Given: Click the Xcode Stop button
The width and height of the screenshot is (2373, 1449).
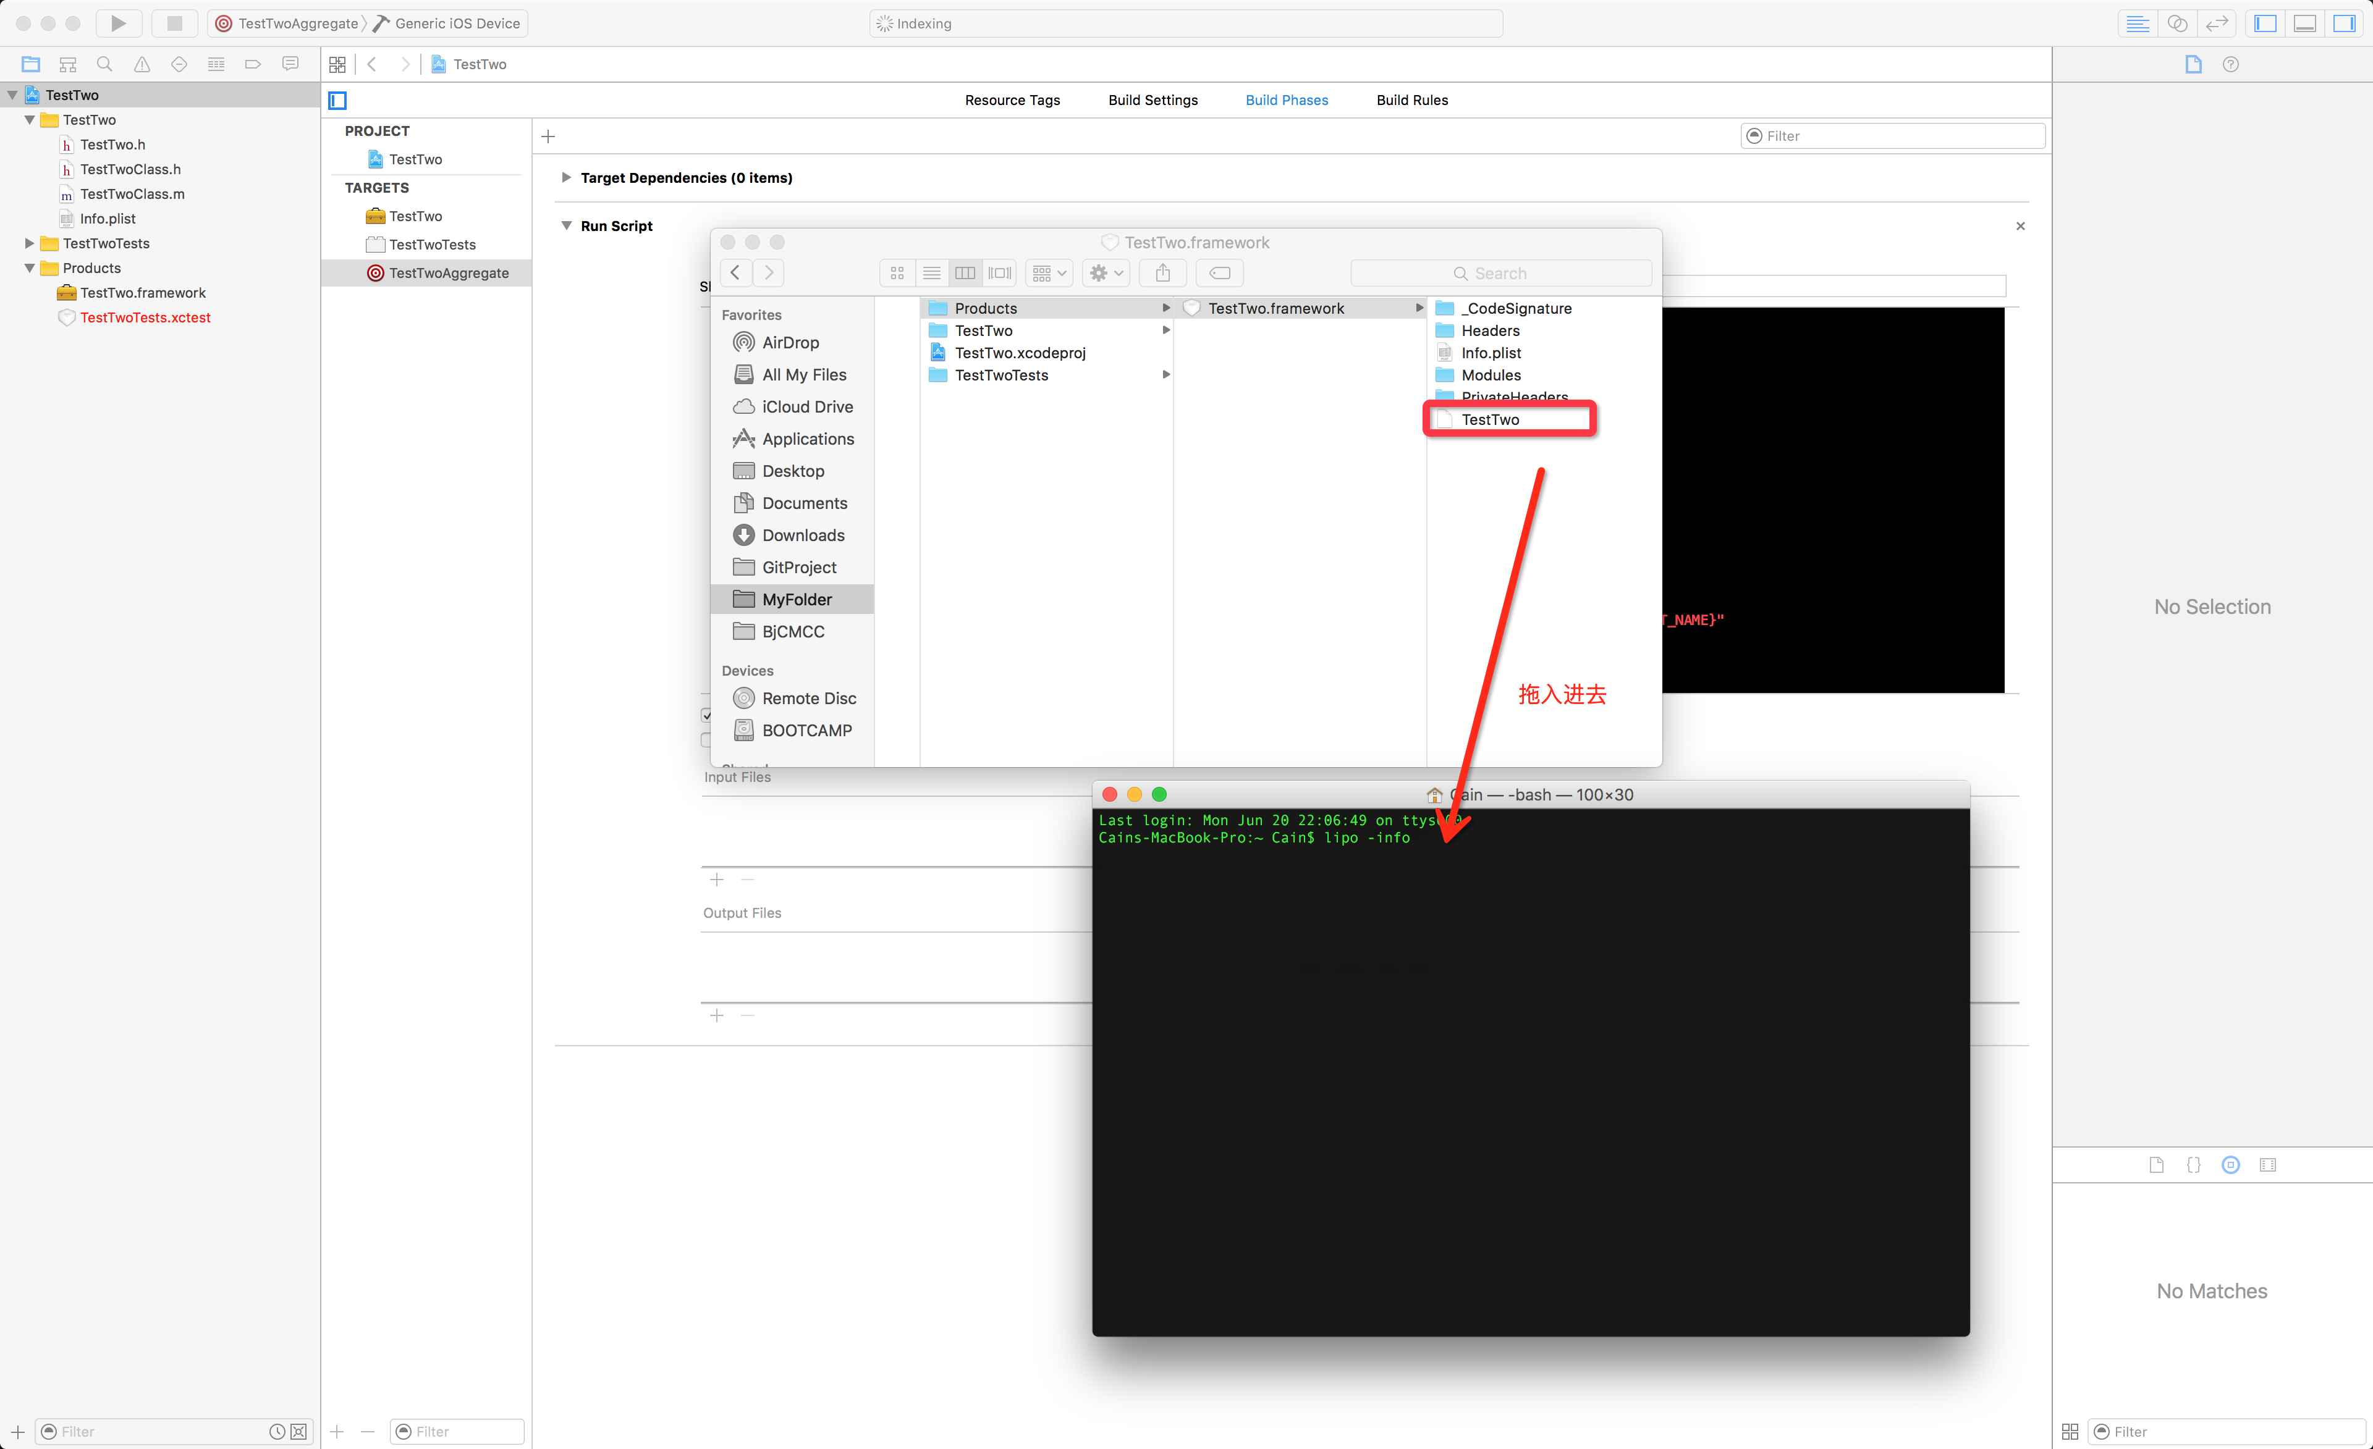Looking at the screenshot, I should click(x=174, y=23).
